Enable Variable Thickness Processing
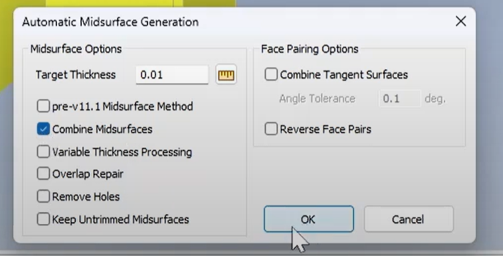 coord(43,152)
